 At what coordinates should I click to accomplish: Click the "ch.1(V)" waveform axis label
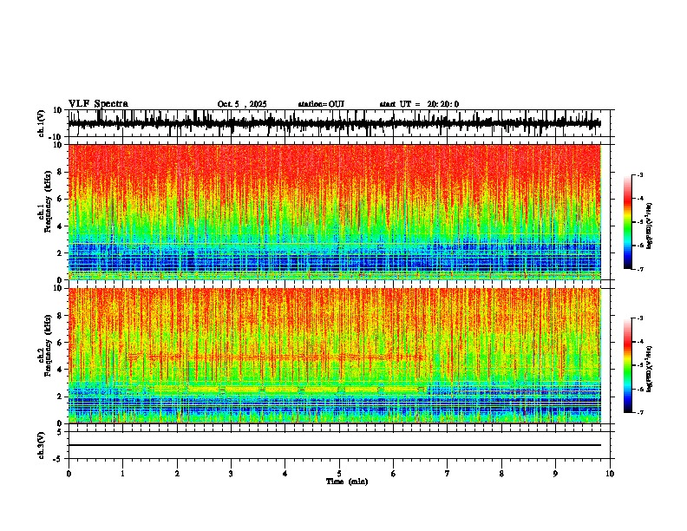coord(42,123)
